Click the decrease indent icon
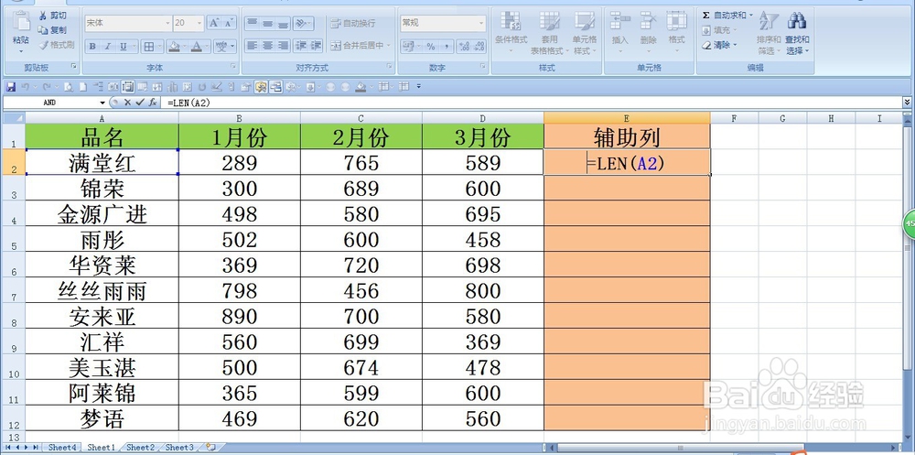915x455 pixels. (x=300, y=45)
